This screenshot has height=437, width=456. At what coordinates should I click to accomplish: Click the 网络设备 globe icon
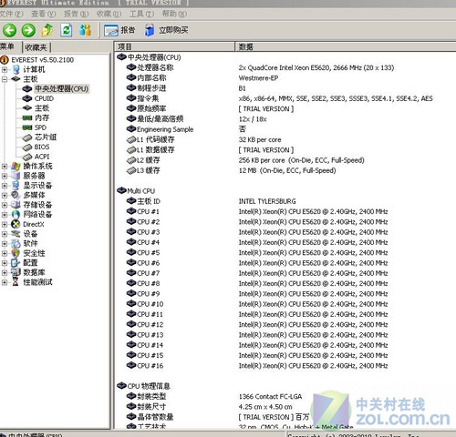[x=16, y=215]
